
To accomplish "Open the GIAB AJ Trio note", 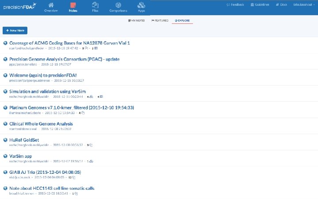I will (45, 172).
